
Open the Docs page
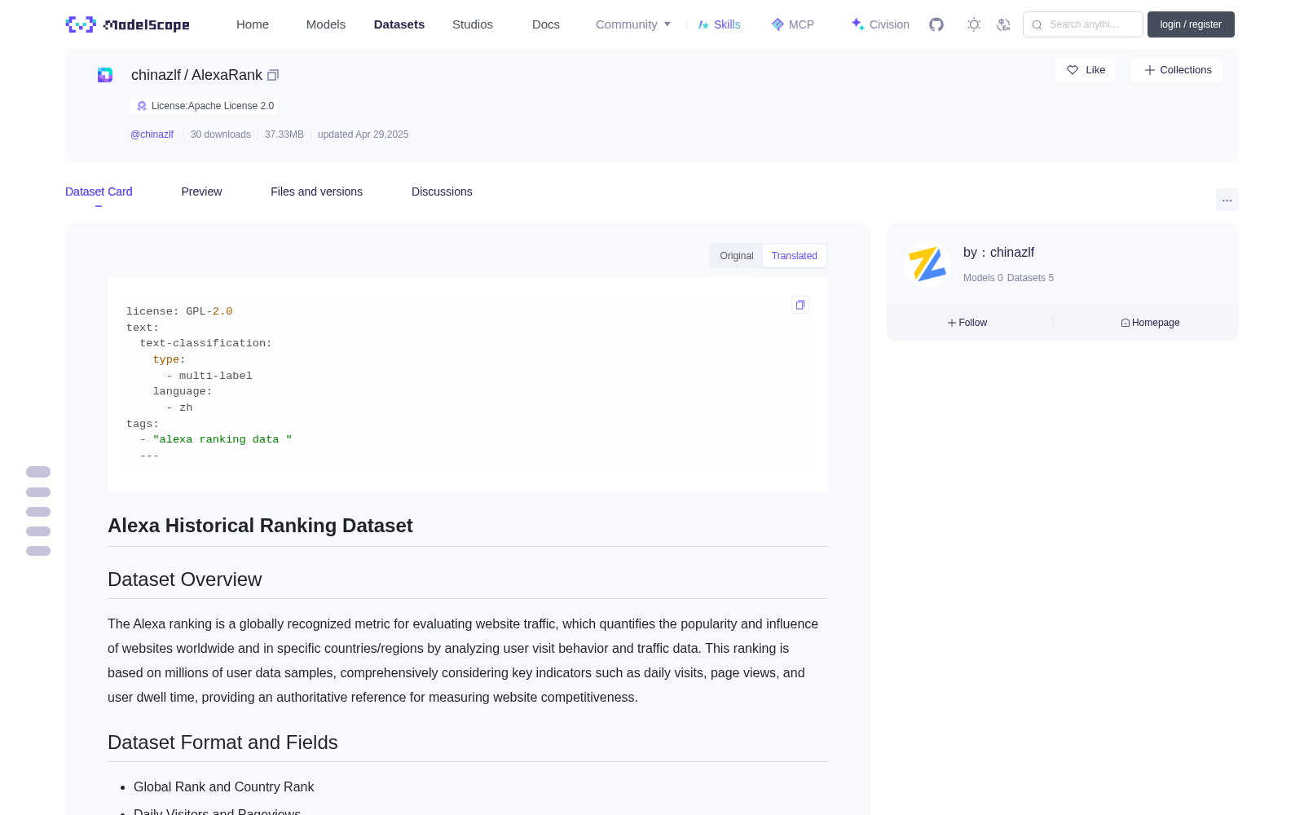[546, 24]
